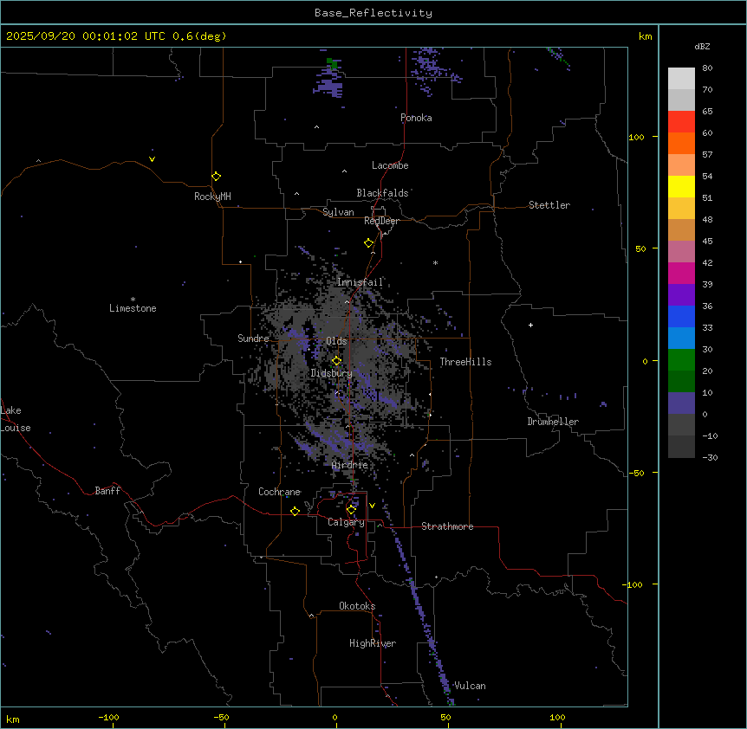
Task: Select the yellow diamond marker at Olds
Action: [336, 361]
